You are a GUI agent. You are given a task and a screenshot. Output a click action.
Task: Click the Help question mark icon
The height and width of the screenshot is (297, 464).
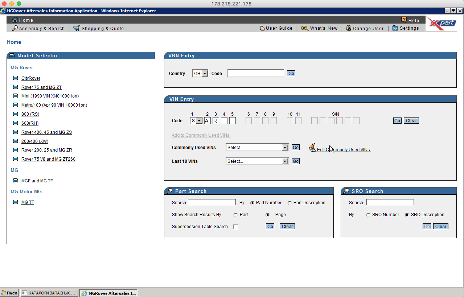(404, 20)
